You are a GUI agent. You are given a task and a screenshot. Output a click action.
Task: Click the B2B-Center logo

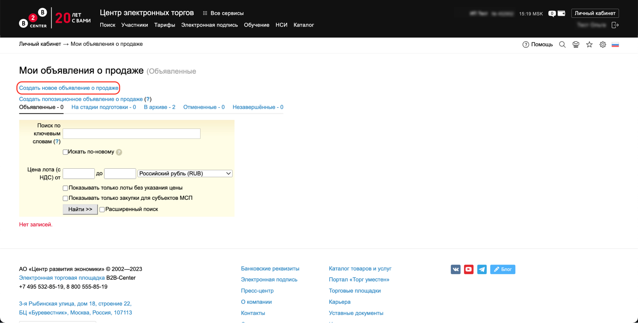tap(33, 18)
